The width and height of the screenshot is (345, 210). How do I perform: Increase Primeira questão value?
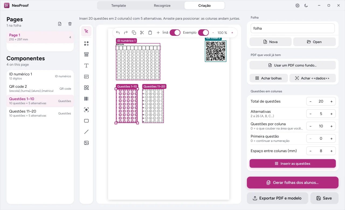click(332, 139)
